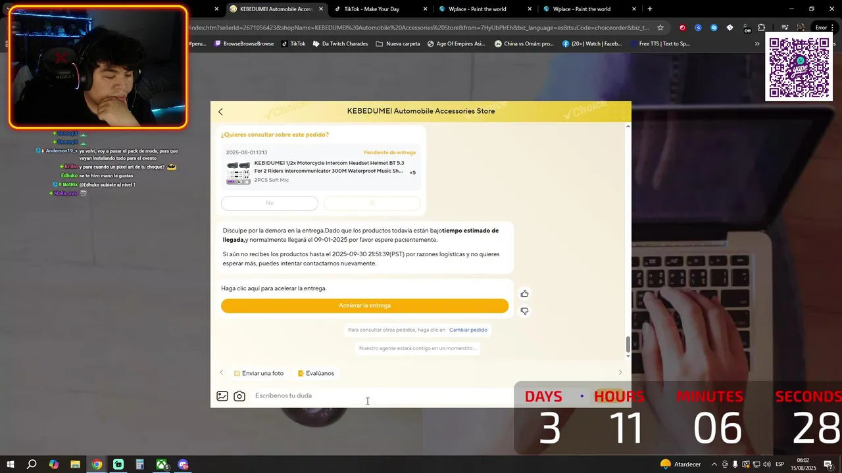Open the volume icon in system tray
The width and height of the screenshot is (842, 473).
click(x=766, y=464)
